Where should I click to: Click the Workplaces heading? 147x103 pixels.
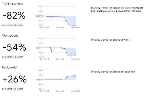(10, 35)
